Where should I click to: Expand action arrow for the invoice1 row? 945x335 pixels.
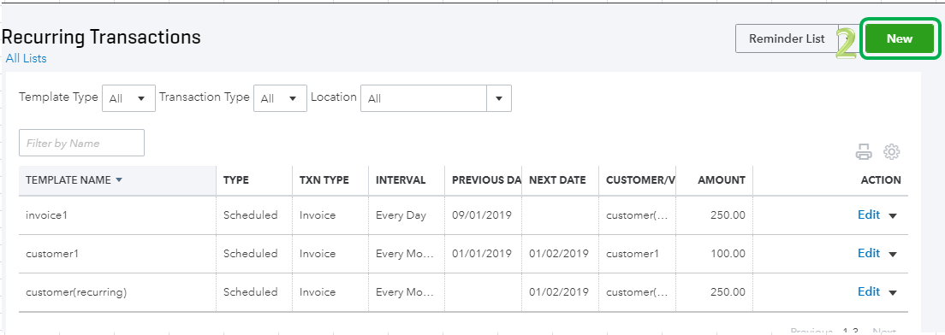tap(893, 216)
